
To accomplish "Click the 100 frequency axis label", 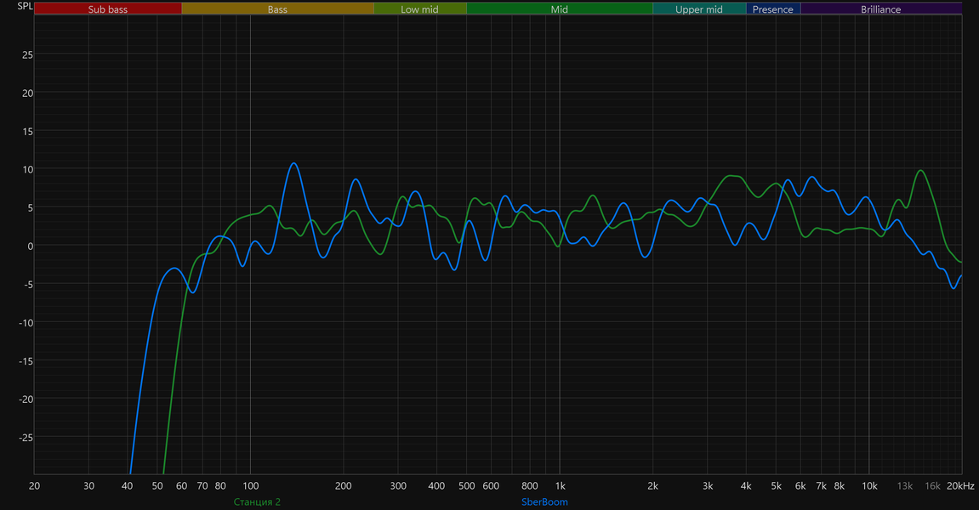I will [x=250, y=485].
